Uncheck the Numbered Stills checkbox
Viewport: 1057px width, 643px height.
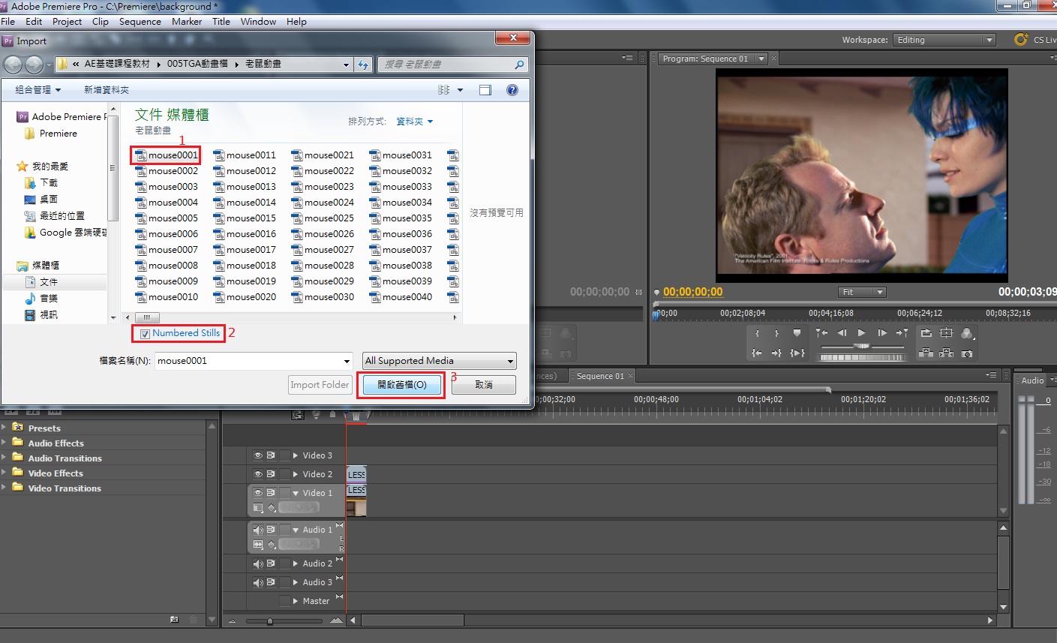146,334
